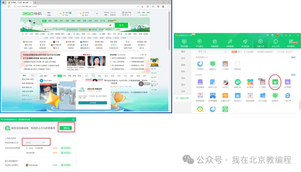301x172 pixels.
Task: Click the 360 tools window vertical scrollbar
Action: 300,105
